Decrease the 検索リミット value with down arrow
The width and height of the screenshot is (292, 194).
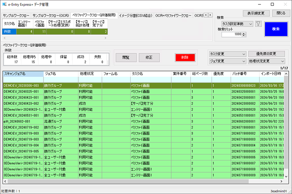pyautogui.click(x=244, y=36)
